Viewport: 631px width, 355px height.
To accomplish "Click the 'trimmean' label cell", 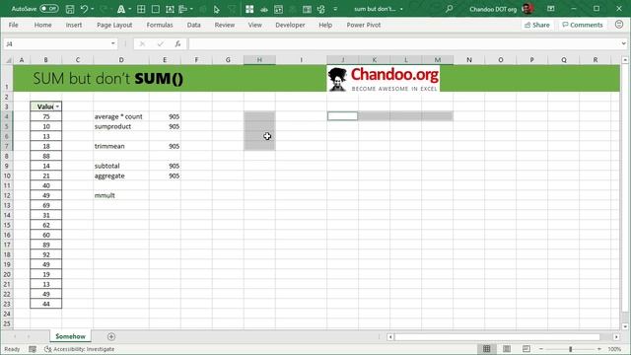I will pos(121,146).
